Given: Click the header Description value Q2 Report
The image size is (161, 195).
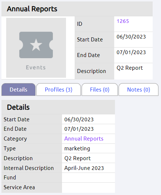Looking at the screenshot, I should [x=130, y=68].
